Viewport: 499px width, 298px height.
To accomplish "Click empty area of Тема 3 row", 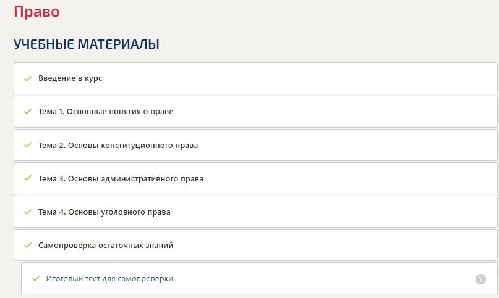I will [350, 178].
